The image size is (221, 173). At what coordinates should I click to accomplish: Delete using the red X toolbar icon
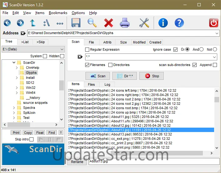(x=109, y=23)
